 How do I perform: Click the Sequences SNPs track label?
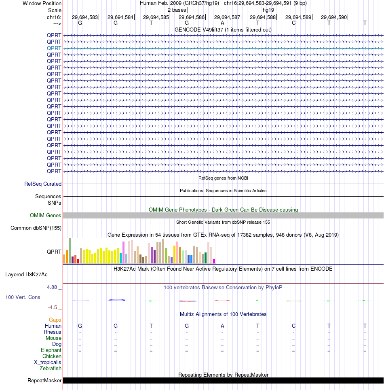(x=48, y=200)
